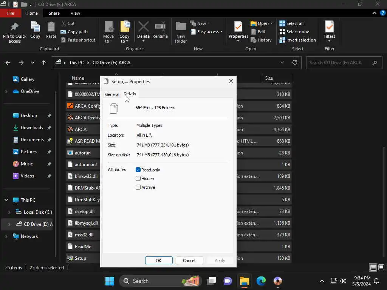Sort files by the Size column
The width and height of the screenshot is (387, 290).
277,78
